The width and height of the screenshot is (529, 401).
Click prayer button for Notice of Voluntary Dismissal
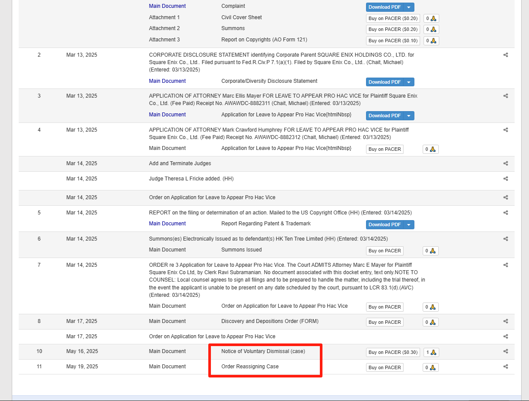click(431, 352)
